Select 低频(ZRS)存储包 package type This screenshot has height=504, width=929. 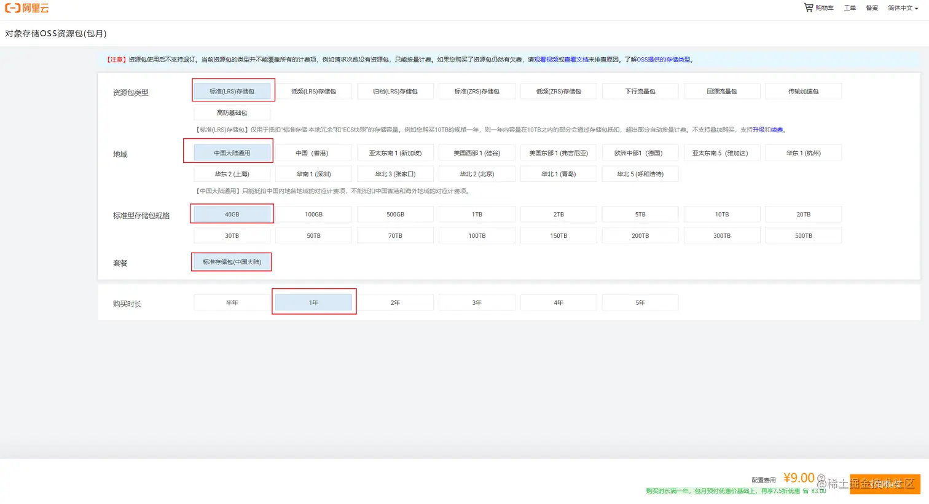[x=559, y=91]
